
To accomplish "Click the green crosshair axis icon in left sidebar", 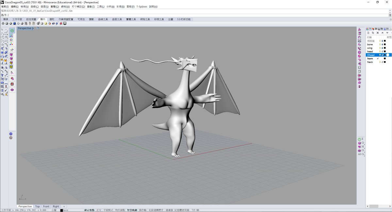I will click(x=12, y=50).
